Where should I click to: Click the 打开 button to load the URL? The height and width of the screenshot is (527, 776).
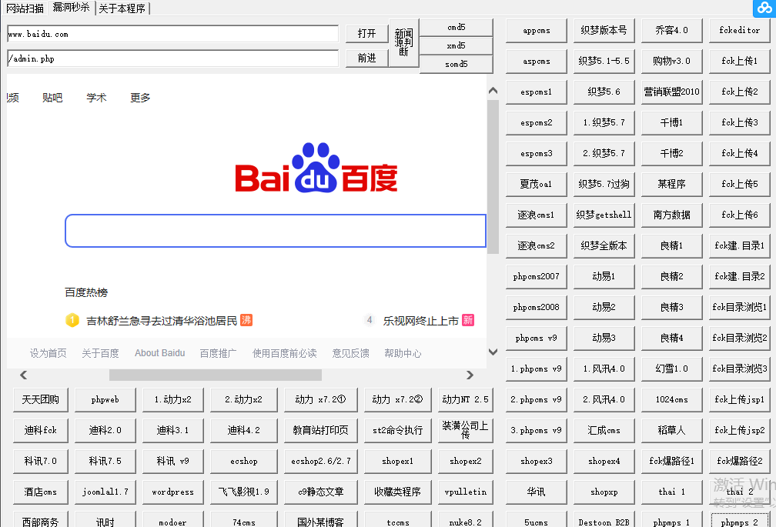click(x=366, y=34)
